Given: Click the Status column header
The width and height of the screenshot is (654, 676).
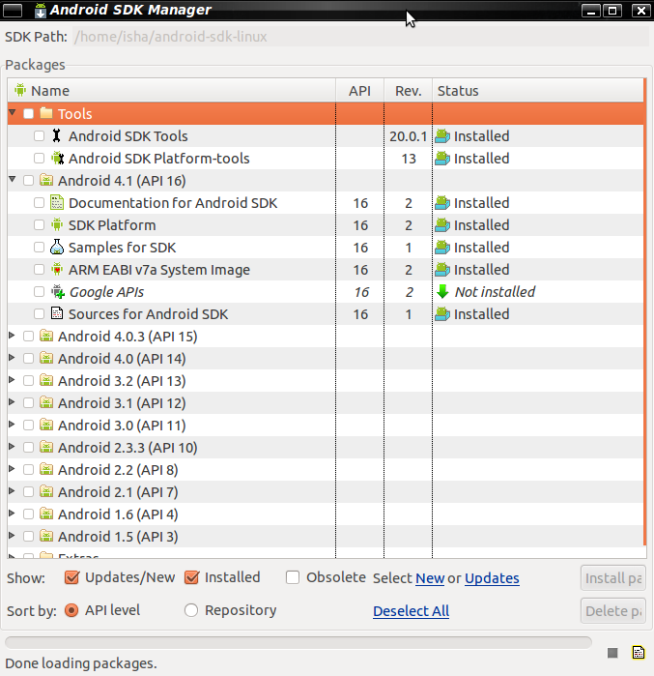Looking at the screenshot, I should (538, 91).
